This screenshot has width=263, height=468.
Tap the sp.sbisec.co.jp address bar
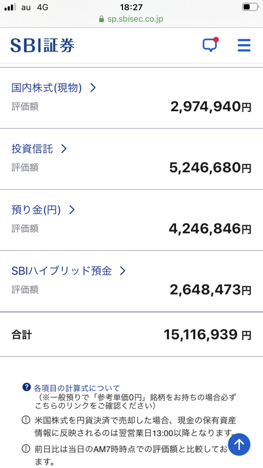tap(135, 19)
